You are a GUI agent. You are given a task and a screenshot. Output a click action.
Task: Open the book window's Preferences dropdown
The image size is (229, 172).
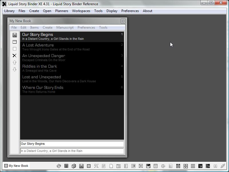click(86, 28)
